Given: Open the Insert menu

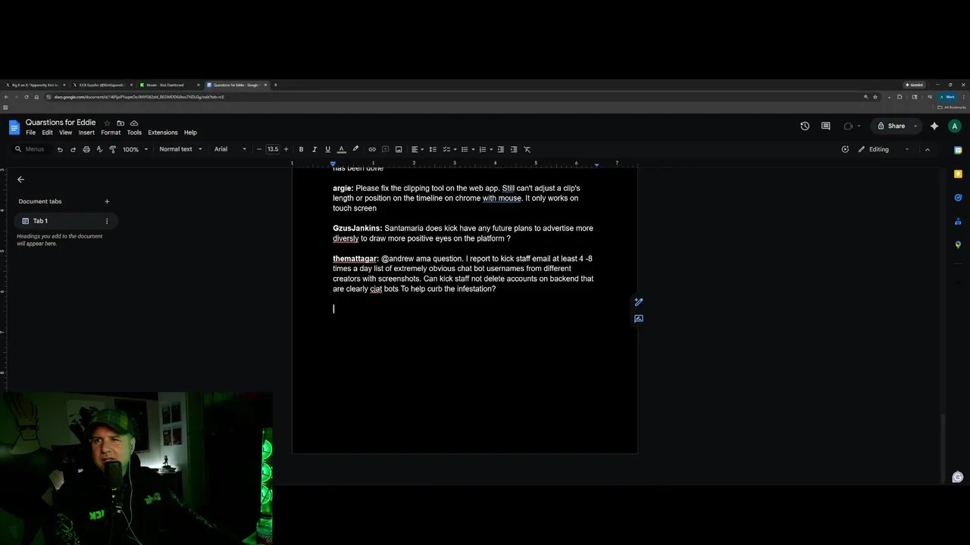Looking at the screenshot, I should pos(86,132).
